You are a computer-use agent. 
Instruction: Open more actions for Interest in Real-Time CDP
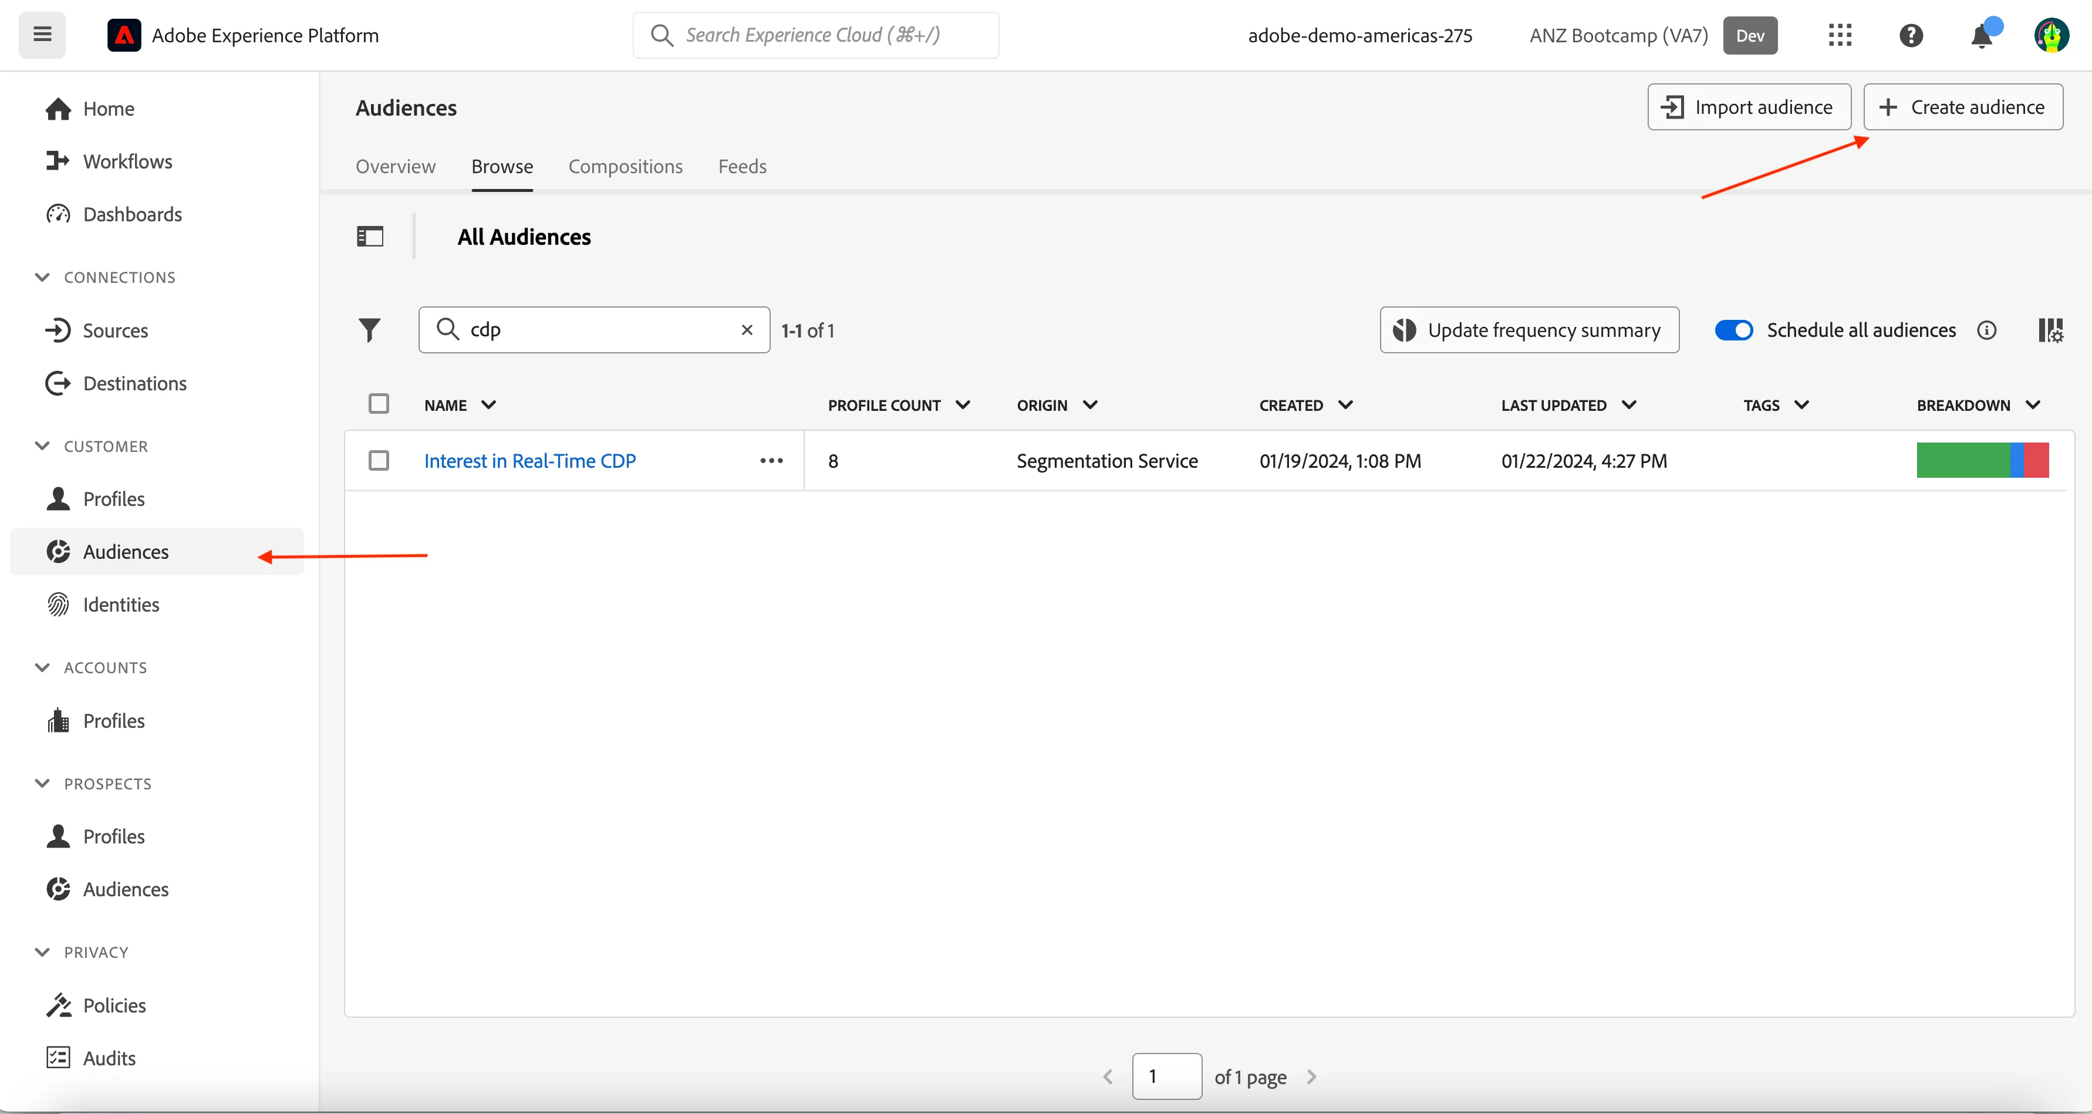[x=771, y=460]
